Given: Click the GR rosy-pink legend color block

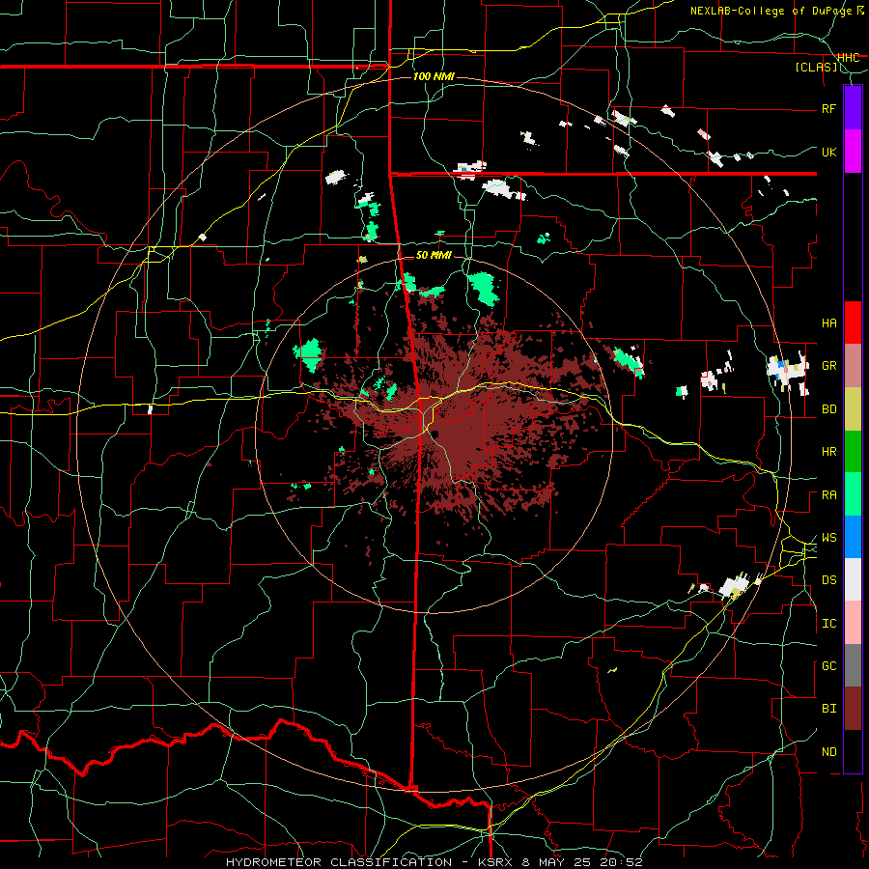Looking at the screenshot, I should [x=853, y=366].
